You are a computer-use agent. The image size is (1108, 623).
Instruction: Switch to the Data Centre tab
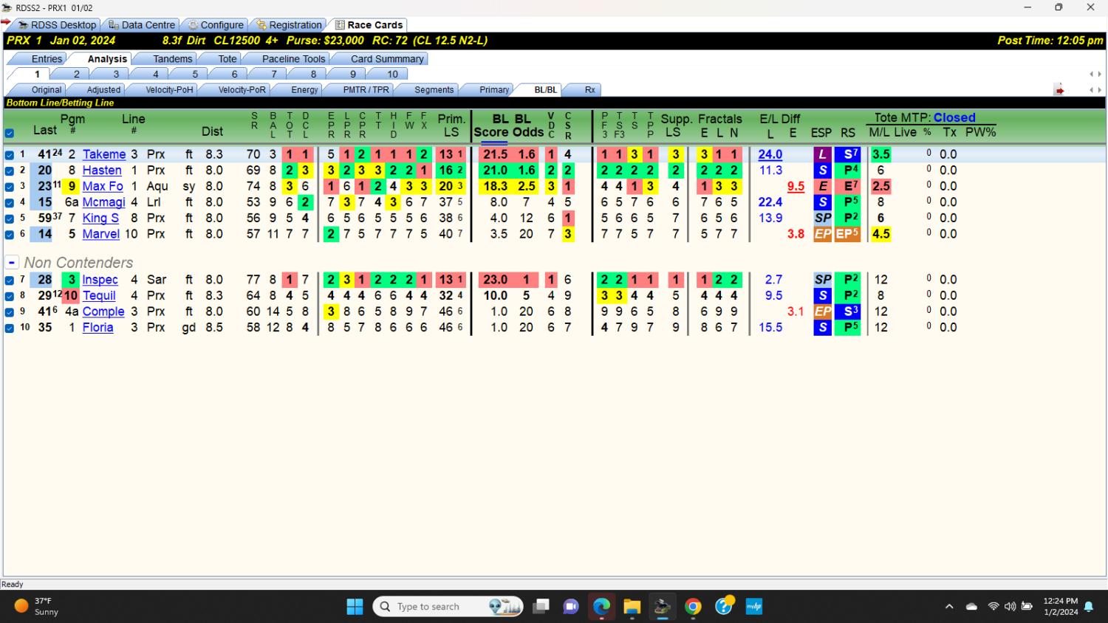pos(142,24)
